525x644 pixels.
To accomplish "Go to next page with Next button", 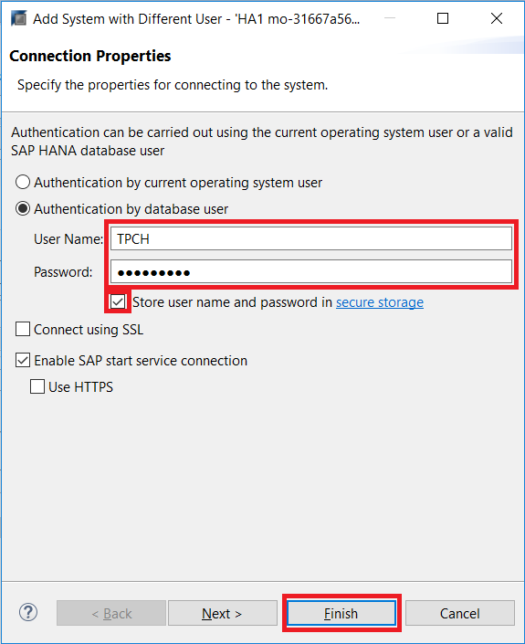I will pos(223,613).
